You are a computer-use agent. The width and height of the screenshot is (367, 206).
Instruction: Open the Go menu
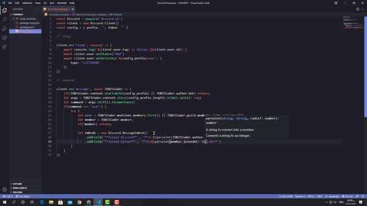click(x=45, y=3)
